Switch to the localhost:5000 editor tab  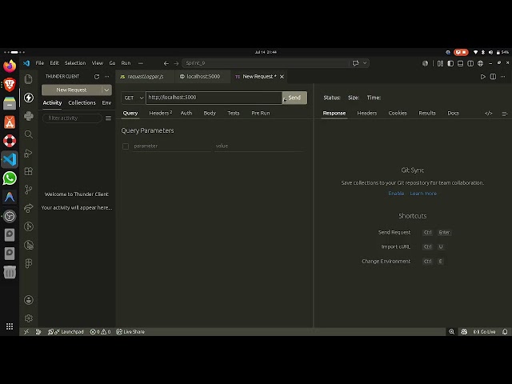202,77
